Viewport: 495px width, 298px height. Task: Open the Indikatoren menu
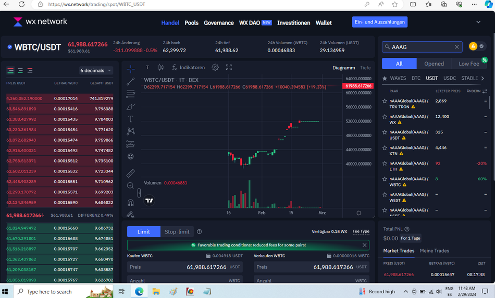[188, 67]
